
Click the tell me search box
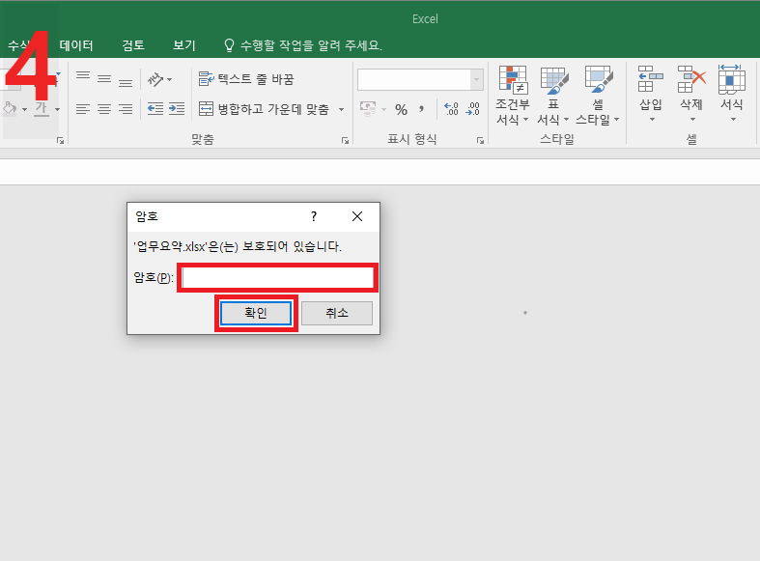(x=303, y=45)
